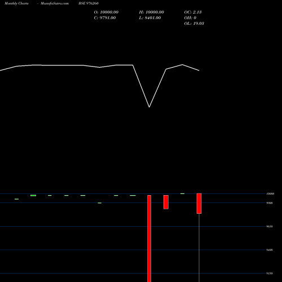Click the 'OL: 19.03' reading
The width and height of the screenshot is (282, 282).
pos(194,24)
